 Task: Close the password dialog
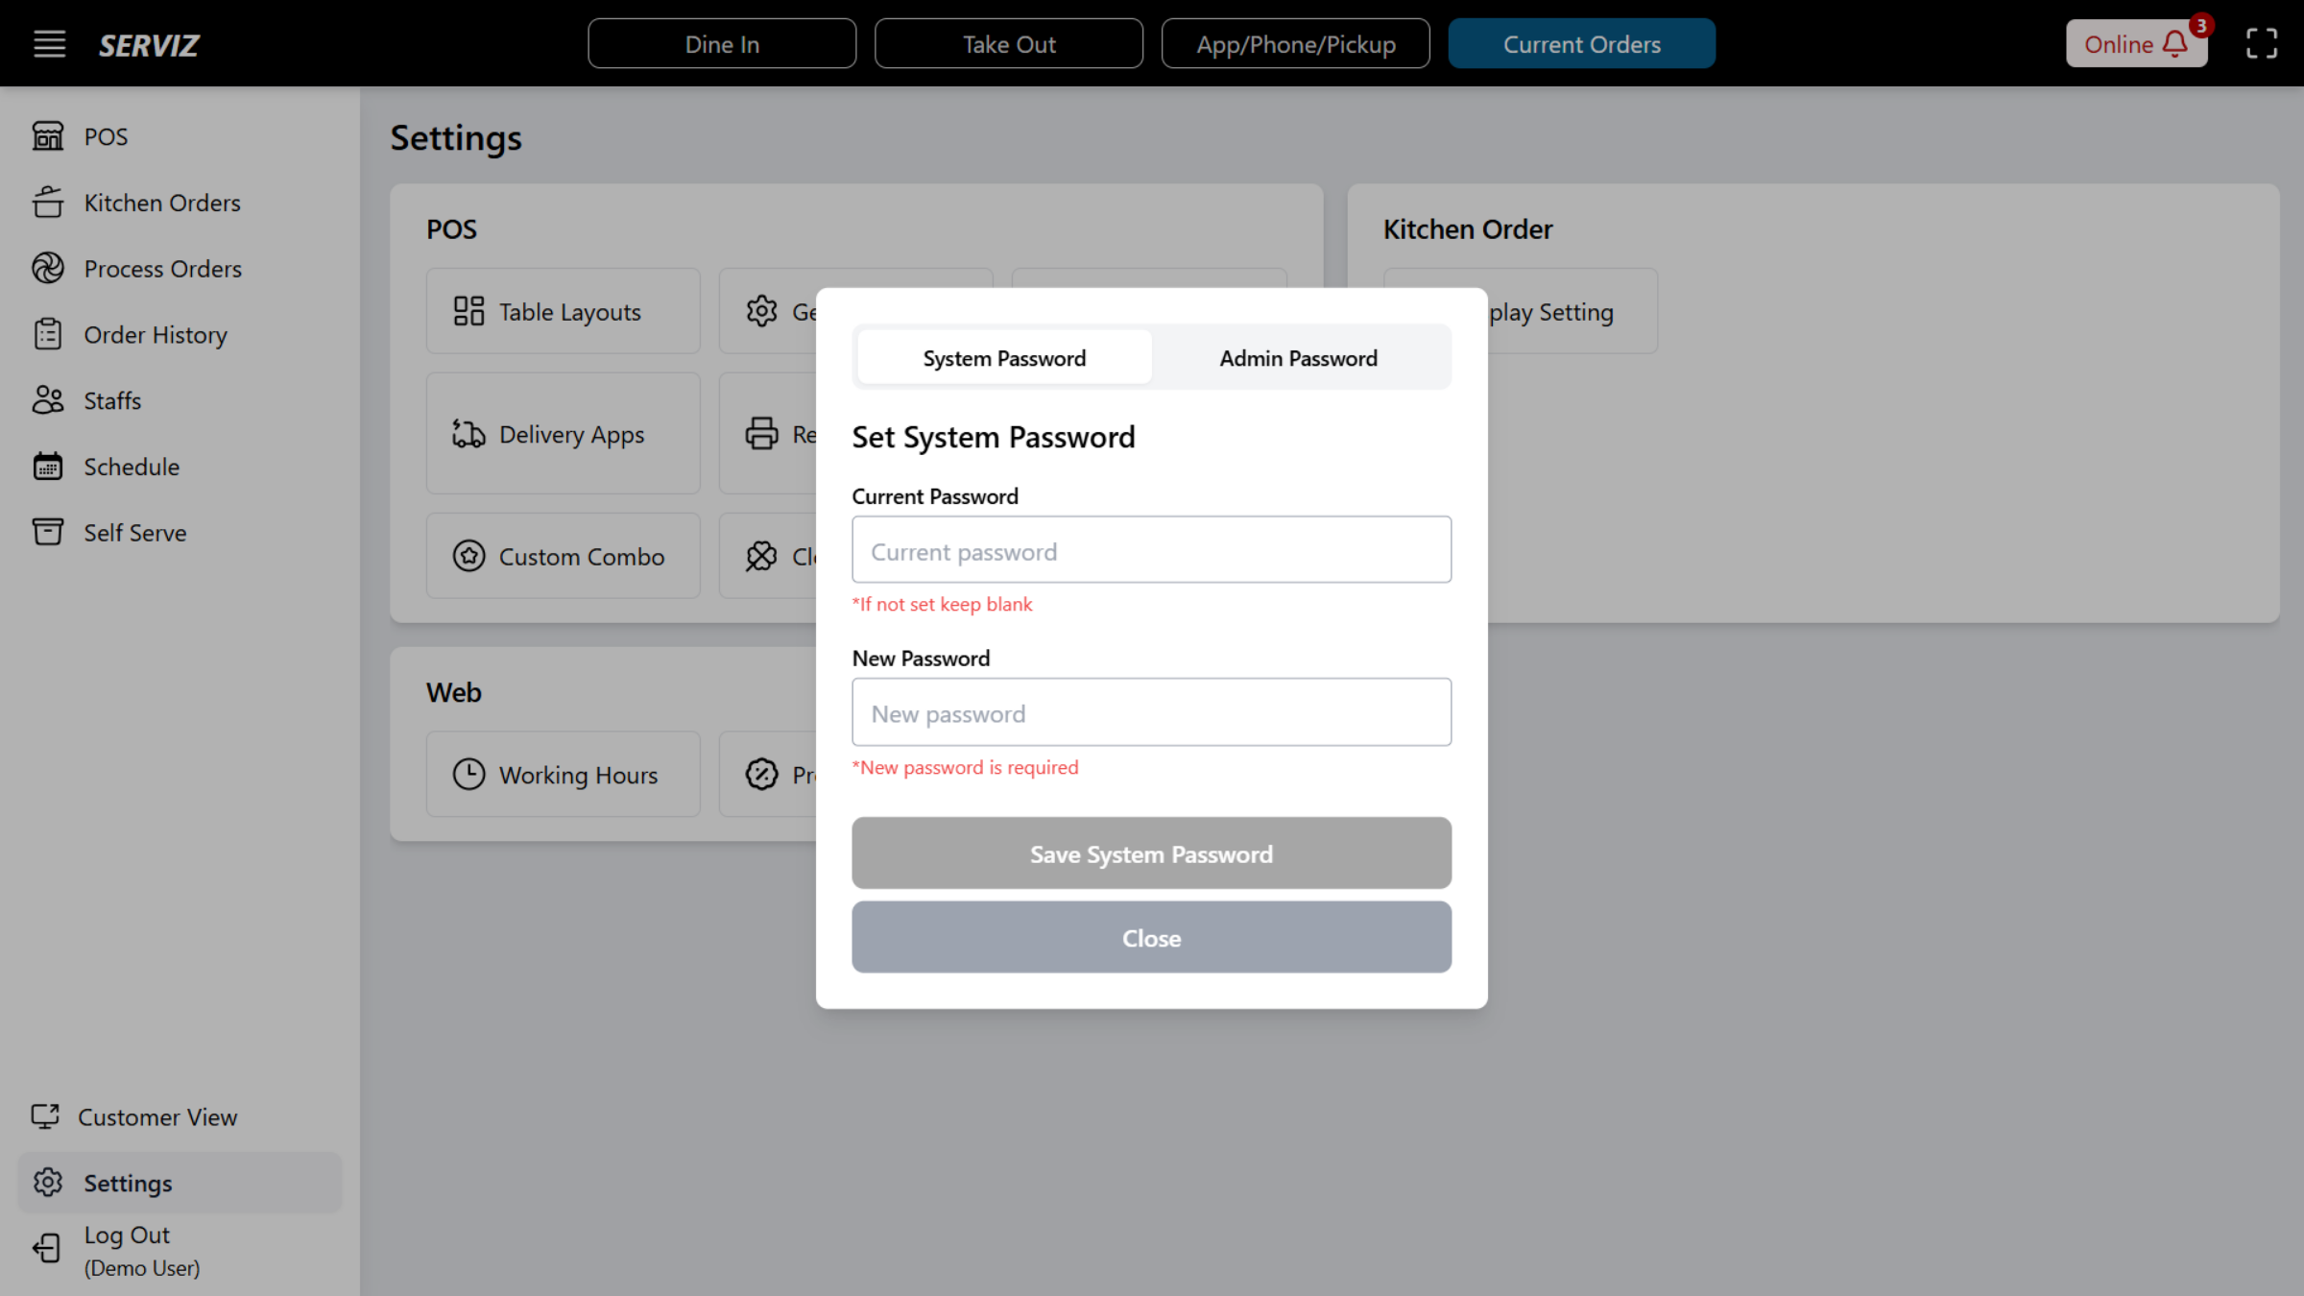coord(1151,938)
